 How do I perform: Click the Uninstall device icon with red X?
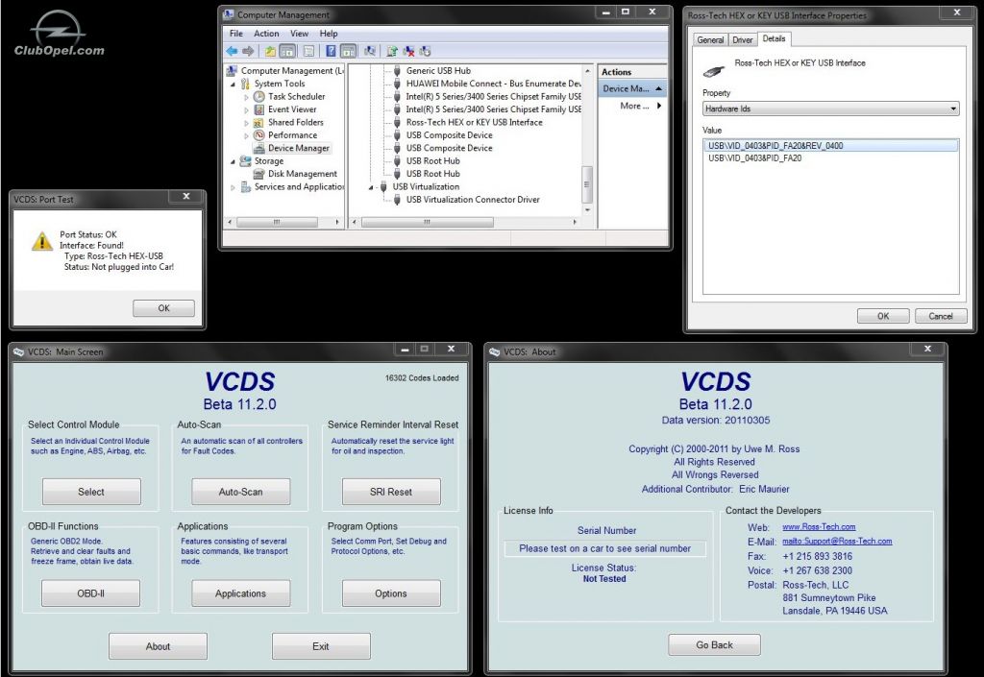(x=408, y=52)
